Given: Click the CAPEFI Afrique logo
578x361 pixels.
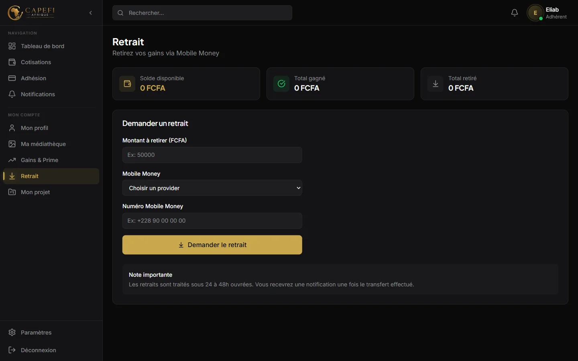Looking at the screenshot, I should pos(31,13).
